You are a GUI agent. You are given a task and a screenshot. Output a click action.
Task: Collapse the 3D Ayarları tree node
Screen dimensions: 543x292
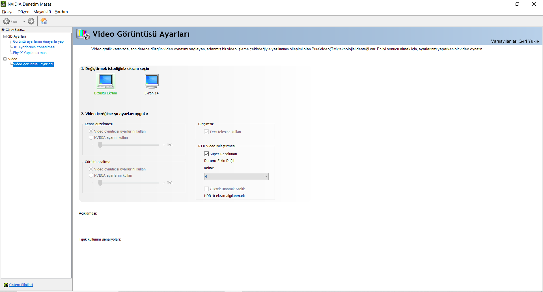[5, 36]
